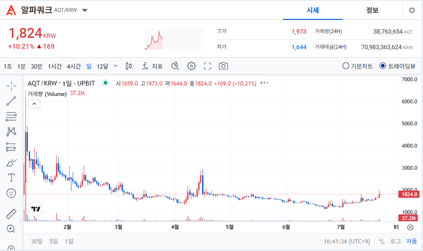Toggle percent scale mode

point(382,242)
